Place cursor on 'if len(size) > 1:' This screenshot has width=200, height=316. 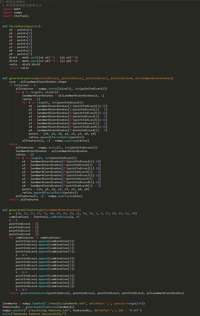pos(23,85)
